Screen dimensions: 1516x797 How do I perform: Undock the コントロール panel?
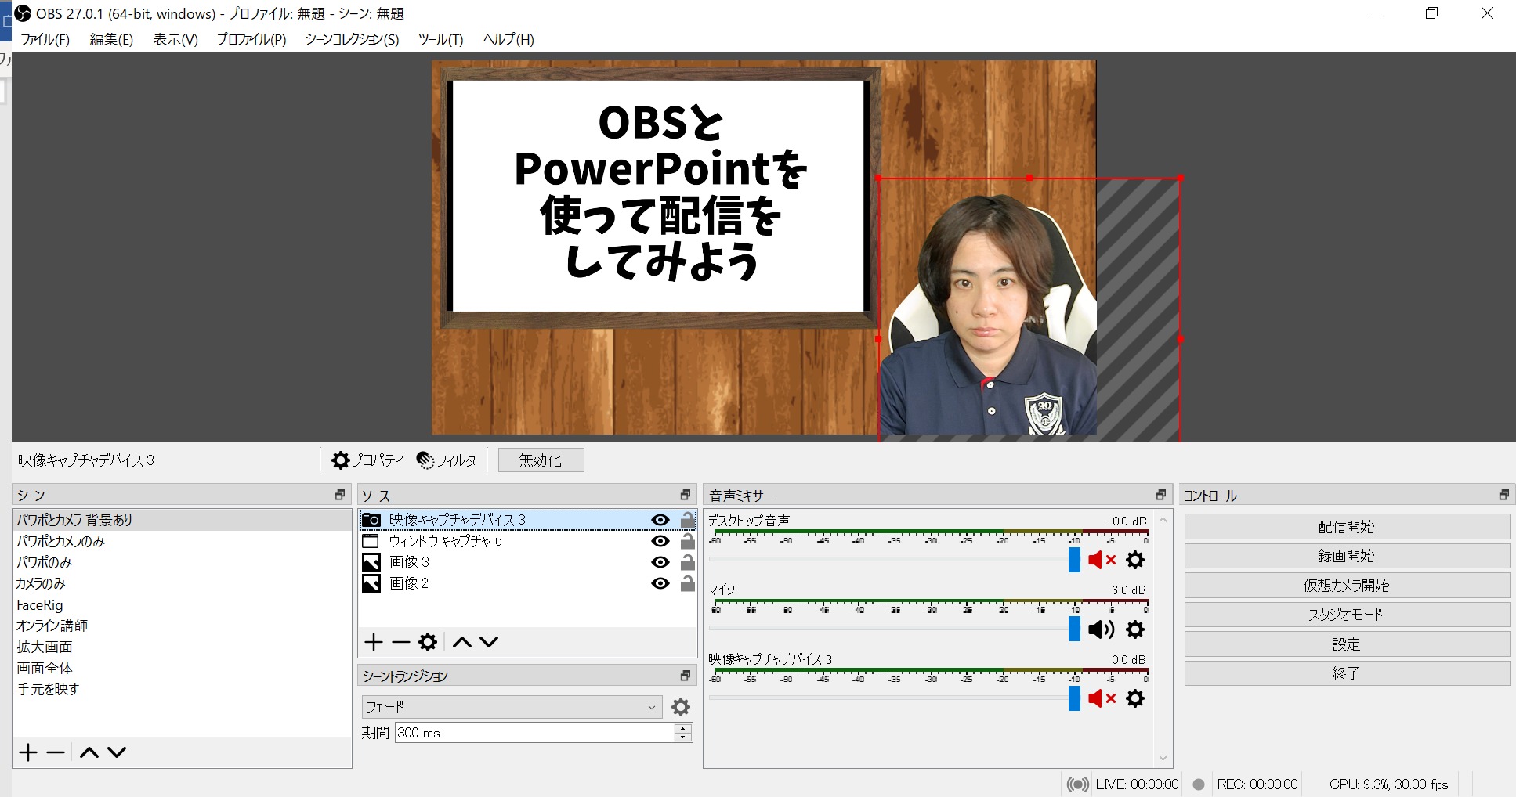coord(1504,495)
